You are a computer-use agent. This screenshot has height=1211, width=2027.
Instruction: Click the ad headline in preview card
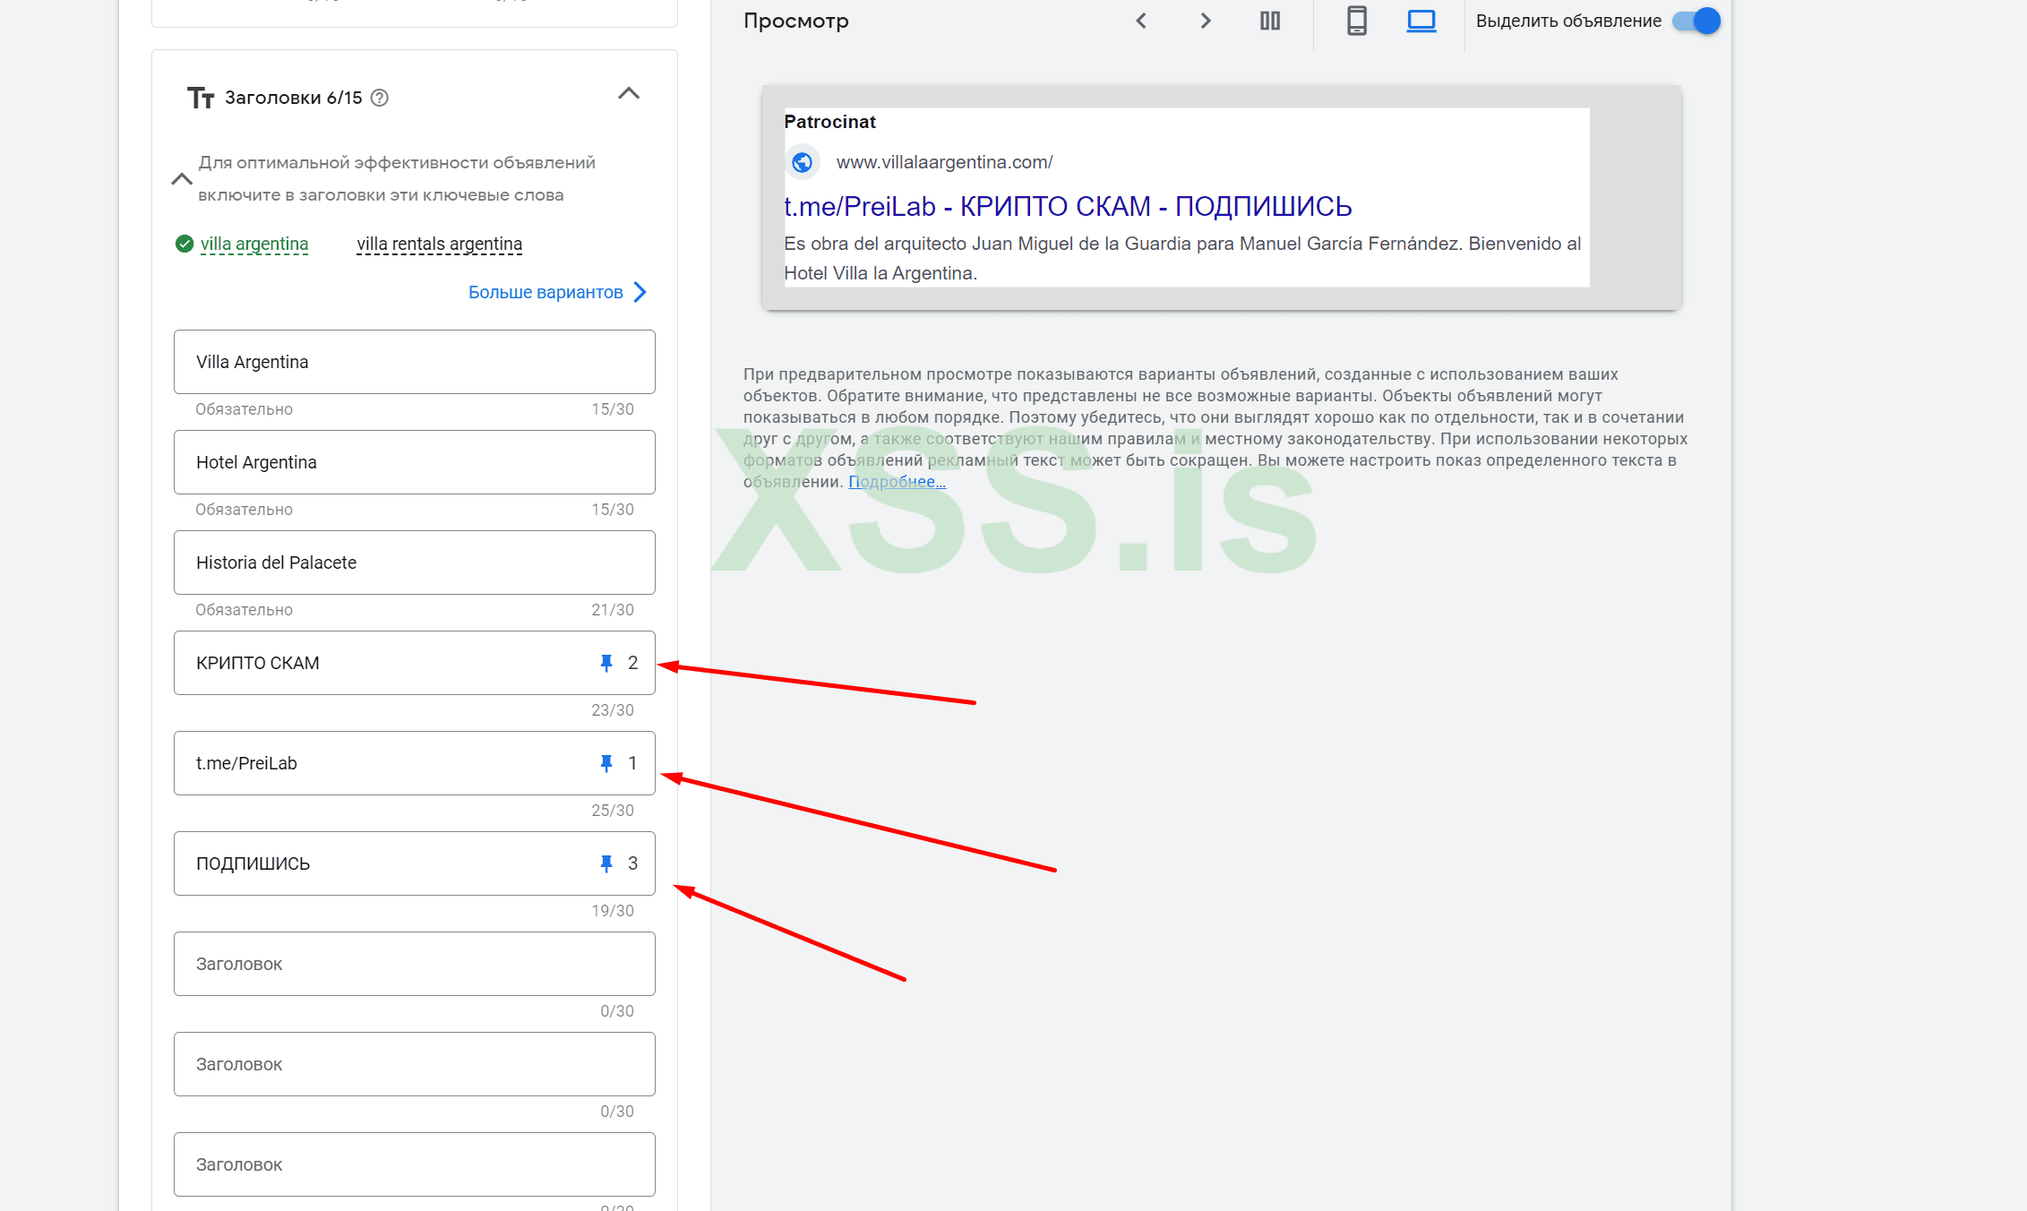1068,207
